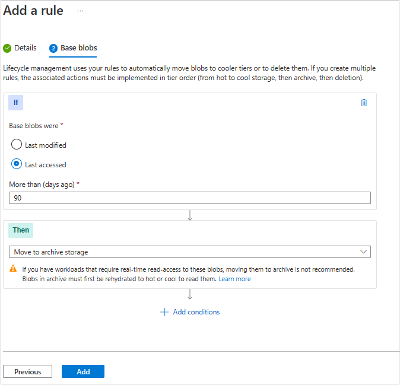
Task: Click the step 2 number badge
Action: pos(53,48)
